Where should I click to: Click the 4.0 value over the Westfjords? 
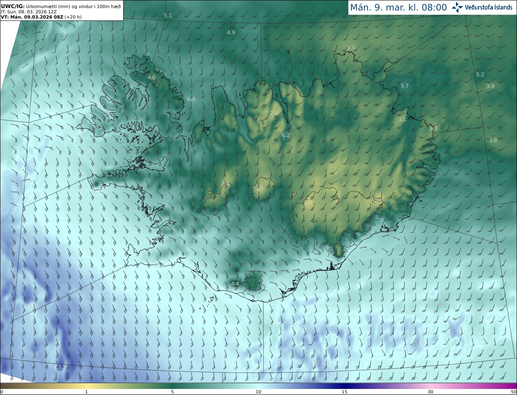pyautogui.click(x=151, y=77)
